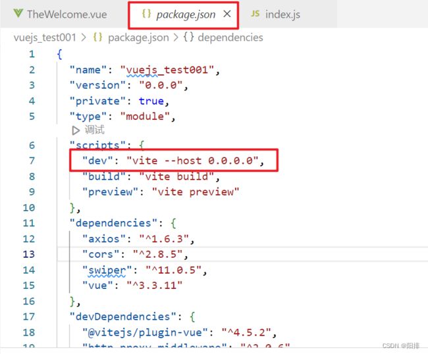
Task: Click the Vue icon on TheWelcome.vue tab
Action: 17,14
